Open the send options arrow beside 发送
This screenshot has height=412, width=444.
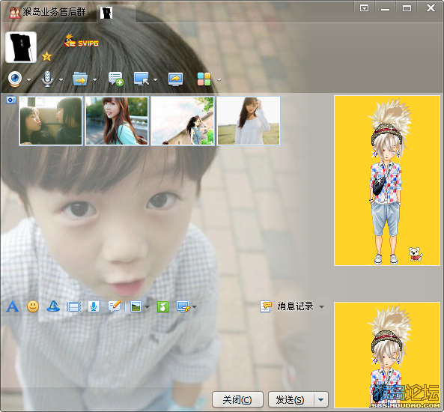click(321, 400)
